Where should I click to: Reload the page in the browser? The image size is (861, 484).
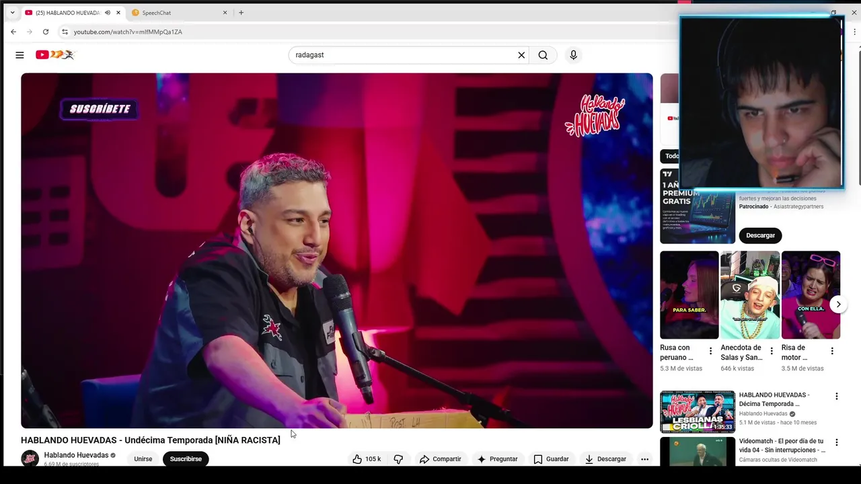point(46,32)
